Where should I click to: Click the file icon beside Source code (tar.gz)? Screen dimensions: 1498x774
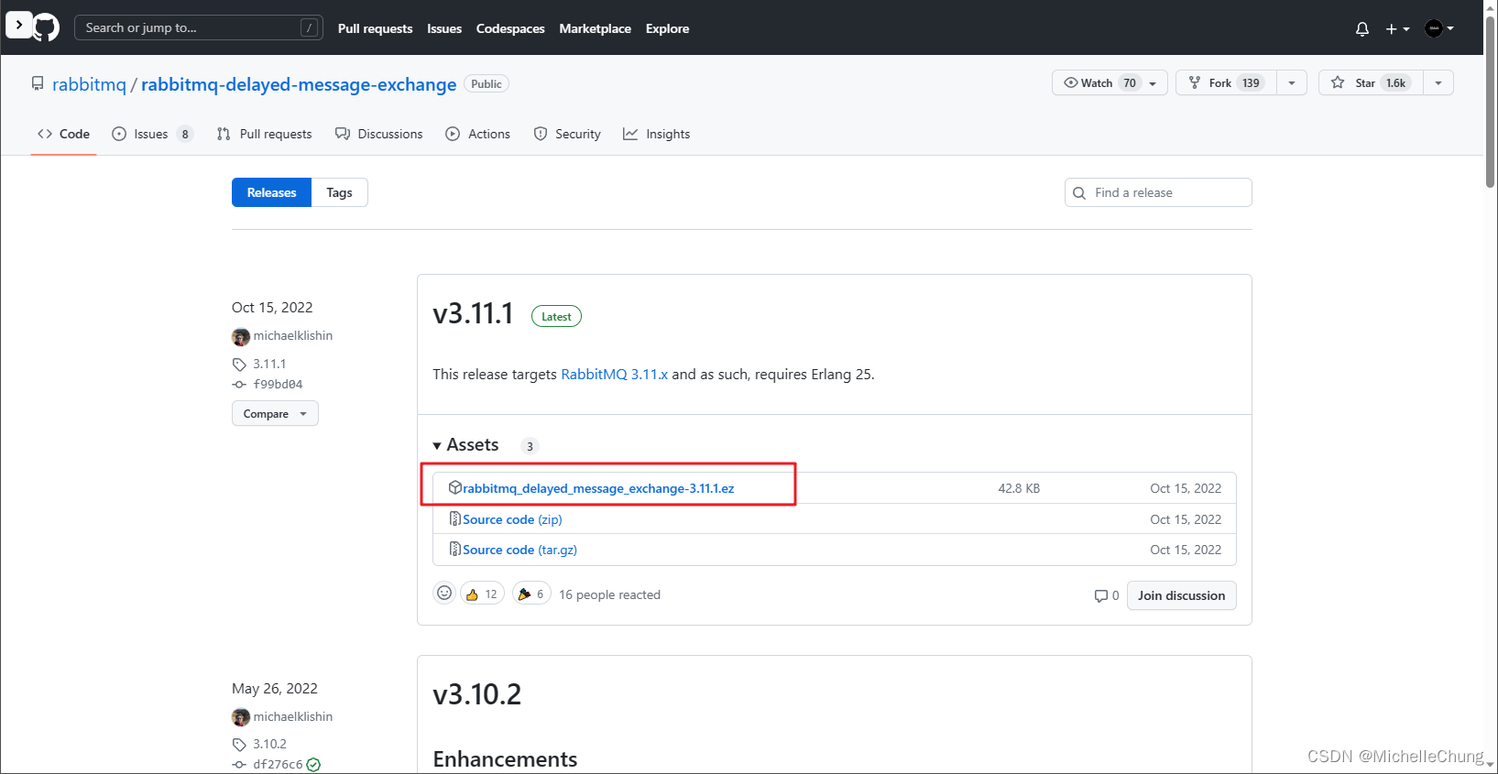[x=454, y=549]
